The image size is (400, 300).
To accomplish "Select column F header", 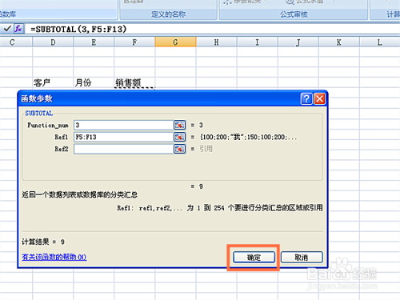I will [x=134, y=42].
